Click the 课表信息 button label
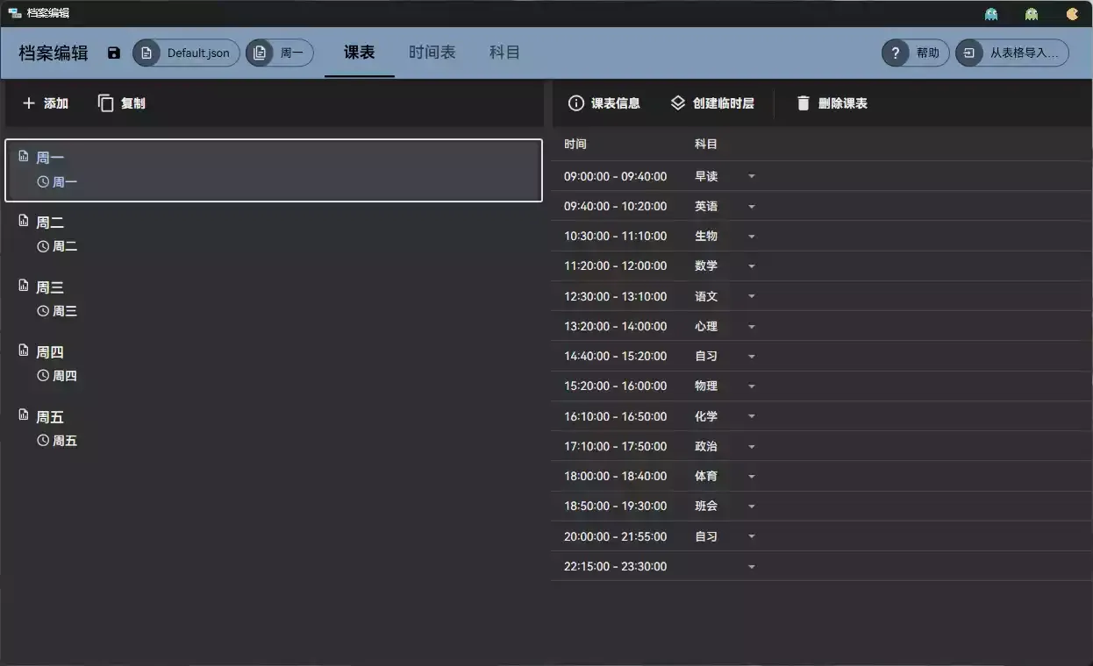This screenshot has height=666, width=1093. click(x=616, y=103)
